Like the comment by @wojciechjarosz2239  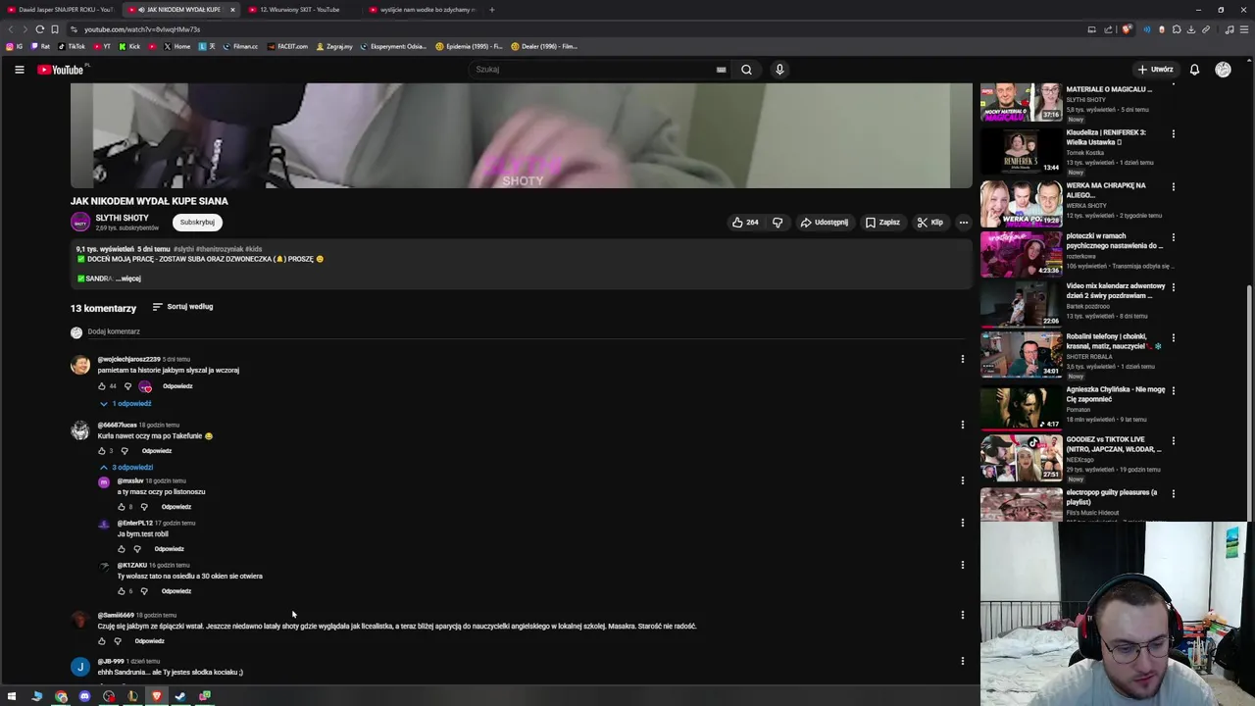(x=101, y=386)
